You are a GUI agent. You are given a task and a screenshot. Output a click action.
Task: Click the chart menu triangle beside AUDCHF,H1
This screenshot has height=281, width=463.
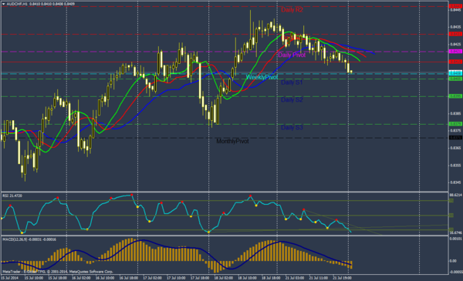click(3, 4)
